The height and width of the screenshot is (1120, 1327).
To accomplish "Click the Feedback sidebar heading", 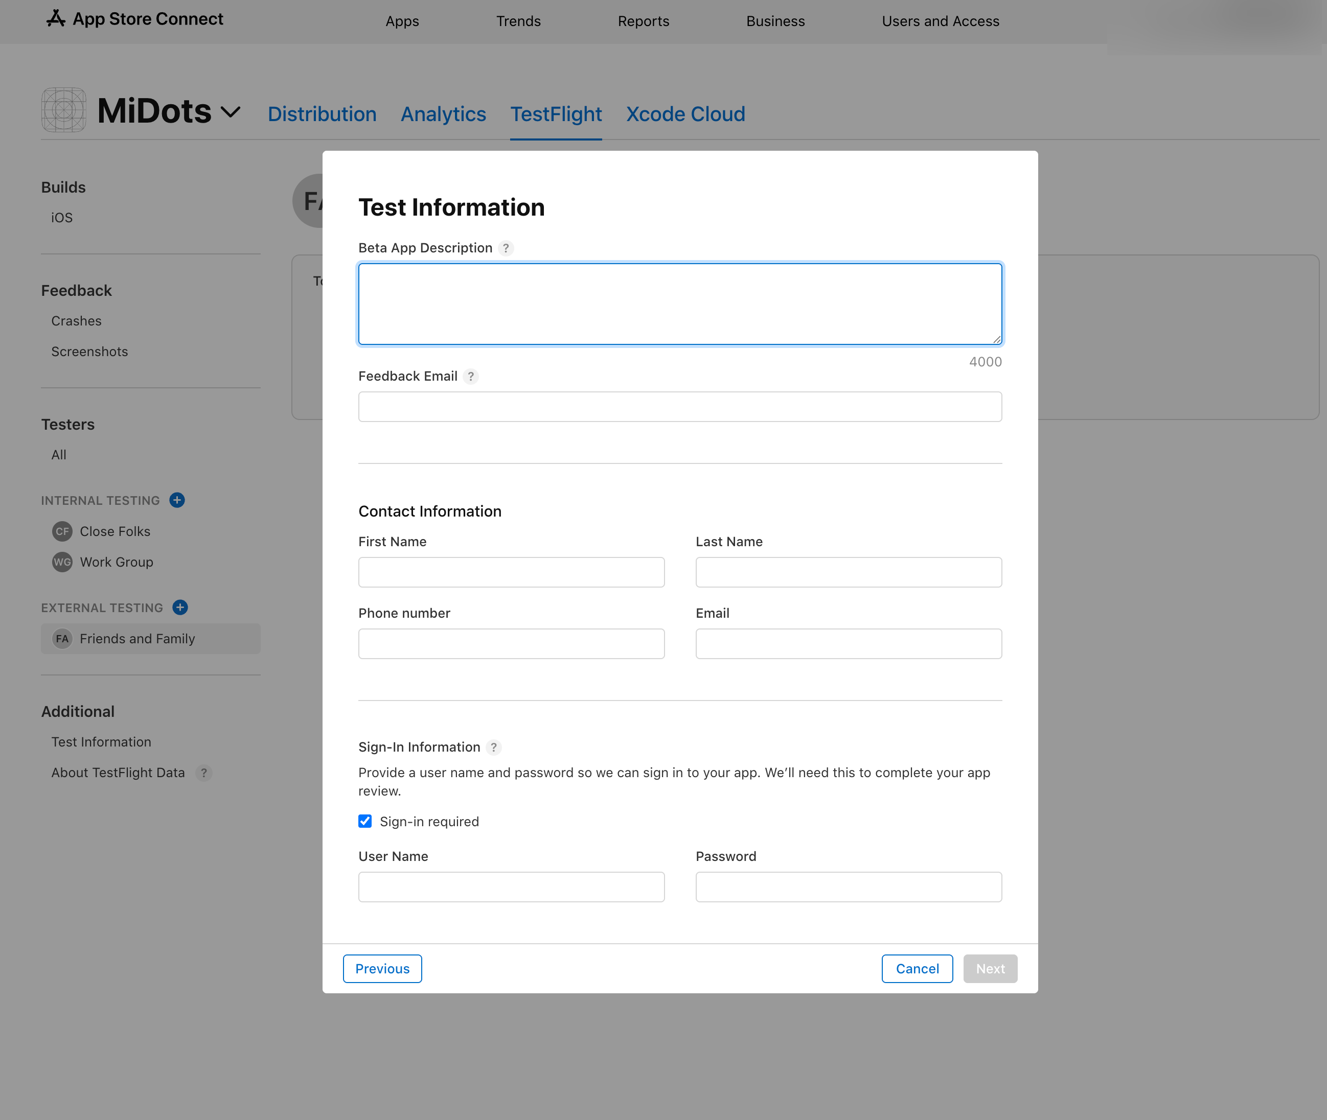I will pyautogui.click(x=76, y=291).
